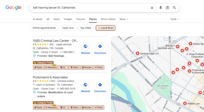
Task: Toggle the Open now filter
Action: pyautogui.click(x=68, y=28)
